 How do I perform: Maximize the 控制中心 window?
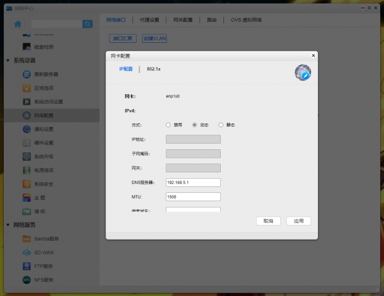(x=369, y=8)
